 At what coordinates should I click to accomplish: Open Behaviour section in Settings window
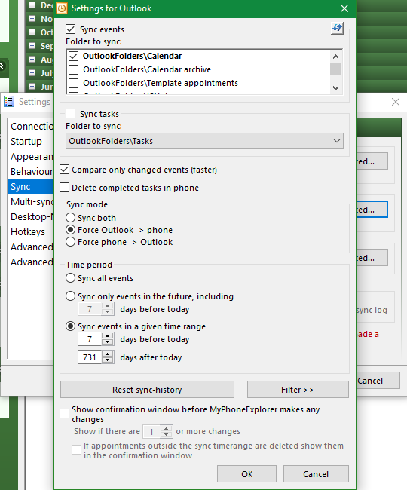(x=31, y=171)
